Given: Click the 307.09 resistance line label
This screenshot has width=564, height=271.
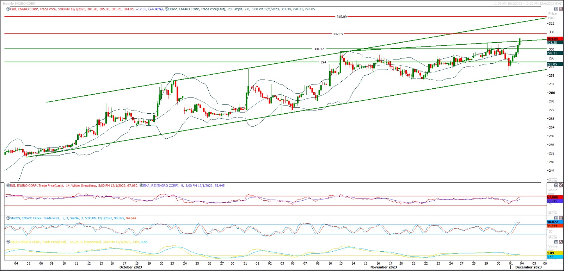Looking at the screenshot, I should 338,34.
